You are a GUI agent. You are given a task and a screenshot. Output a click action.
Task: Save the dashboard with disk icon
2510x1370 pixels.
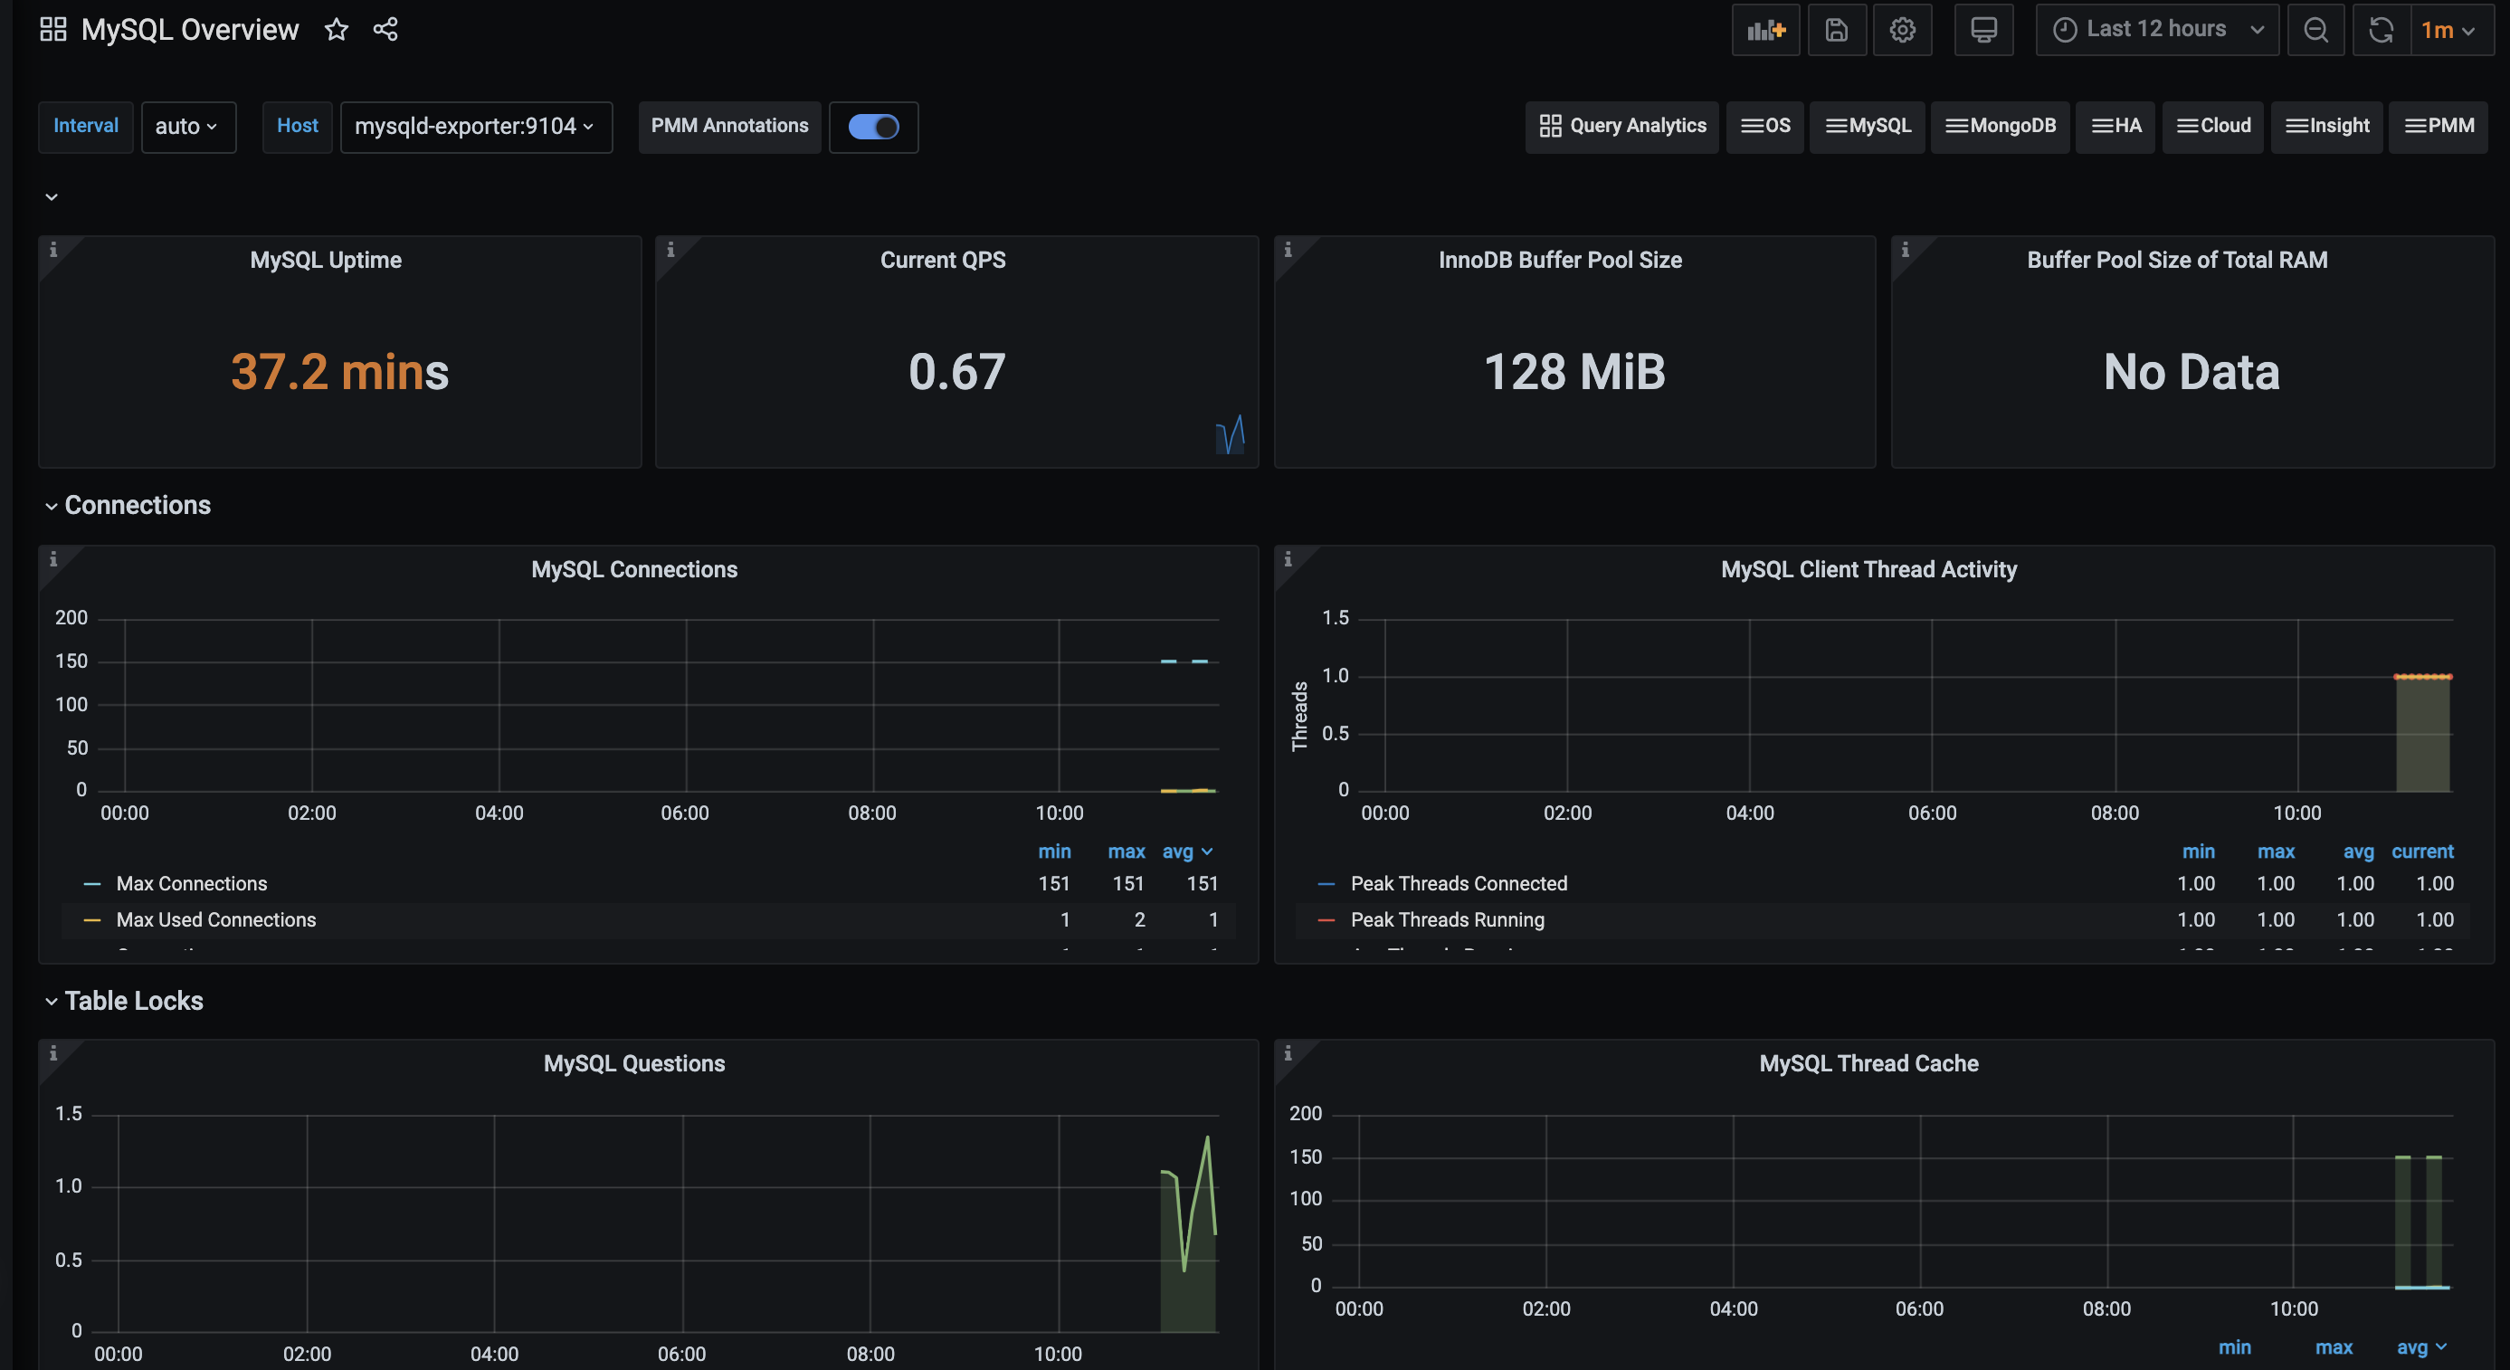click(x=1837, y=30)
